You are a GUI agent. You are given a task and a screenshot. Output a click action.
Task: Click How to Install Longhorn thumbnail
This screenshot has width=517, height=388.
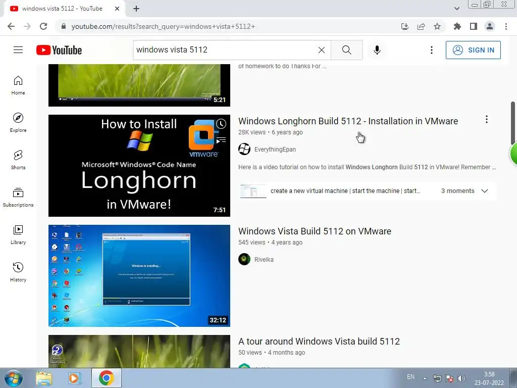tap(139, 166)
